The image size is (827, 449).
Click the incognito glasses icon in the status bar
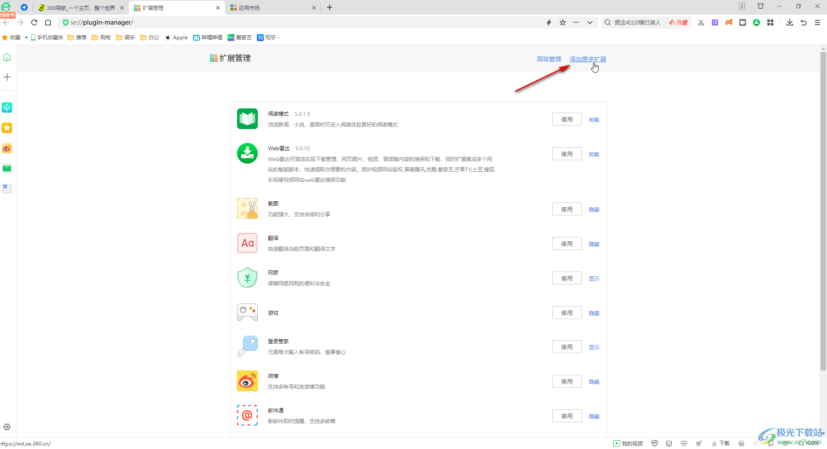[x=741, y=443]
